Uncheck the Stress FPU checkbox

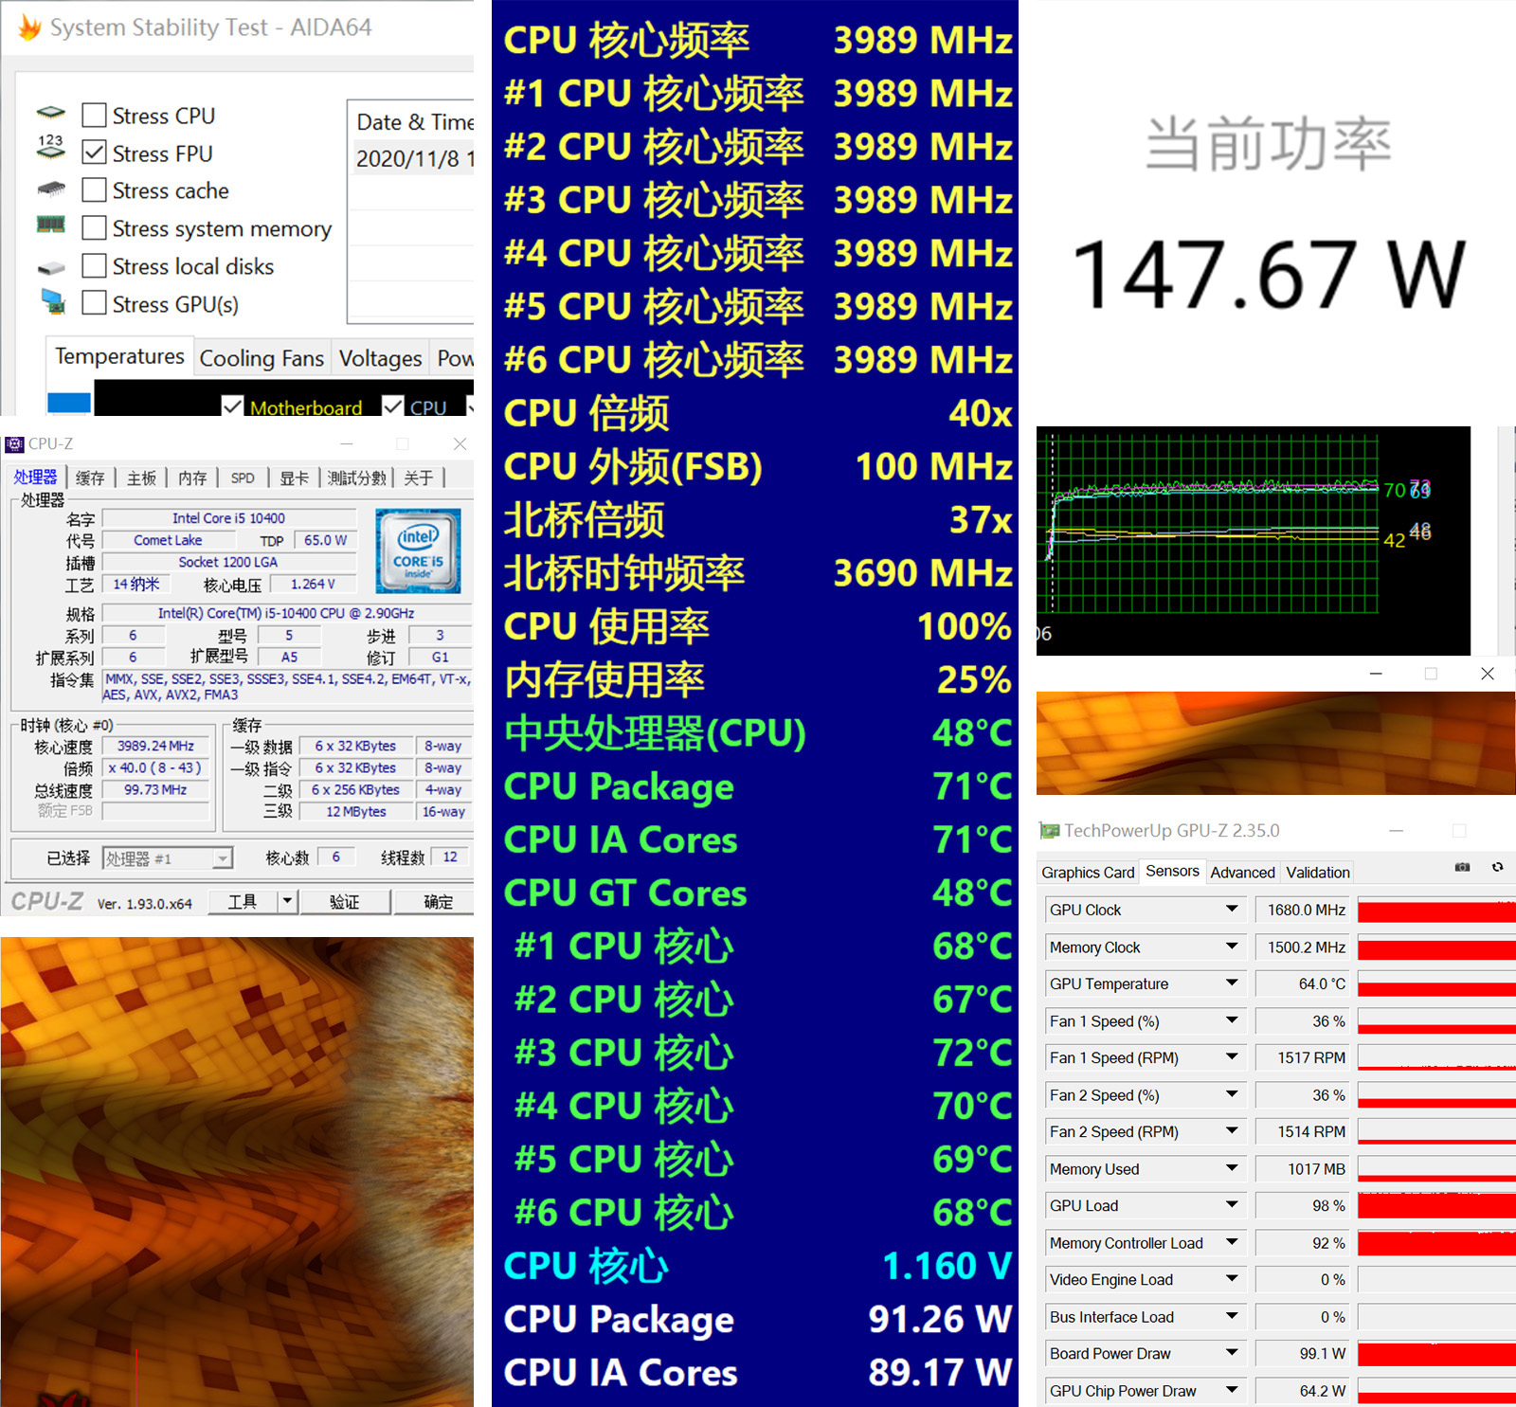tap(94, 153)
